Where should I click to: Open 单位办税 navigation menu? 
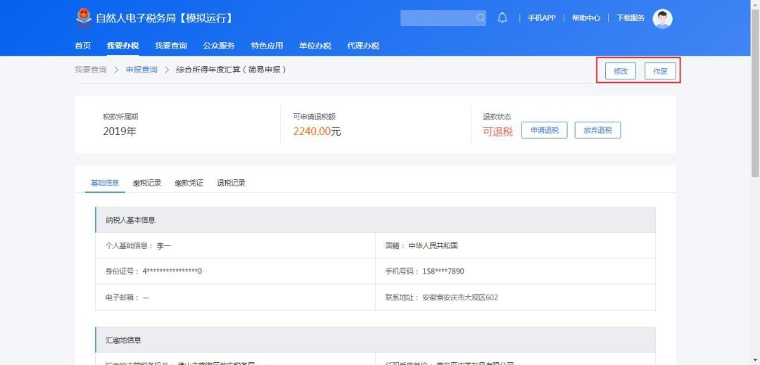coord(315,46)
